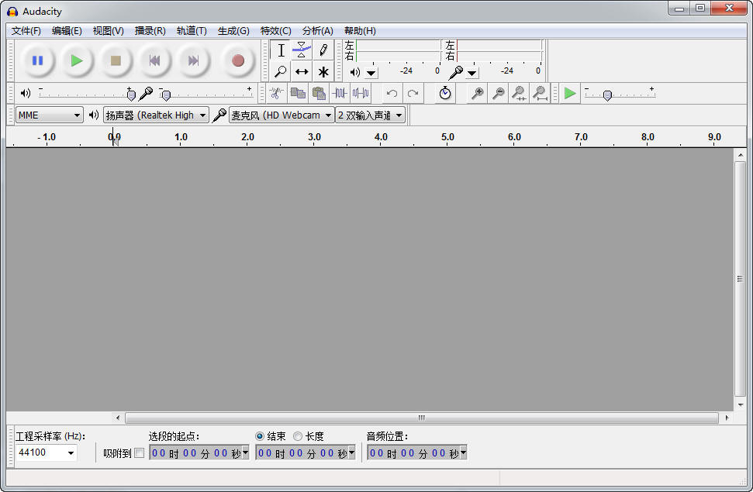Open the 编辑(E) menu
This screenshot has height=492, width=753.
67,31
